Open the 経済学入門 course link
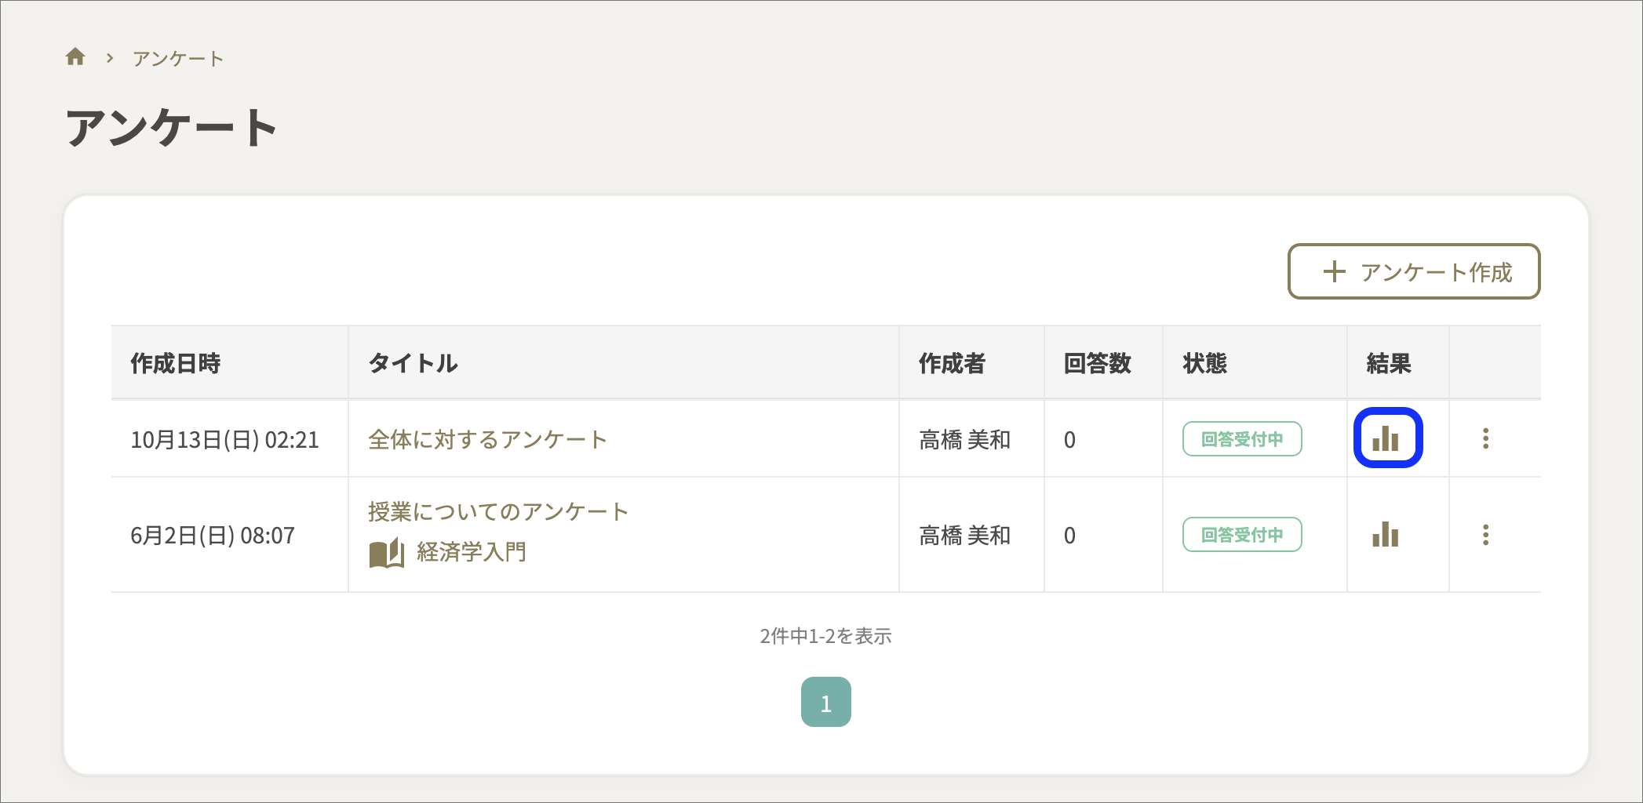Viewport: 1643px width, 803px height. click(x=471, y=553)
